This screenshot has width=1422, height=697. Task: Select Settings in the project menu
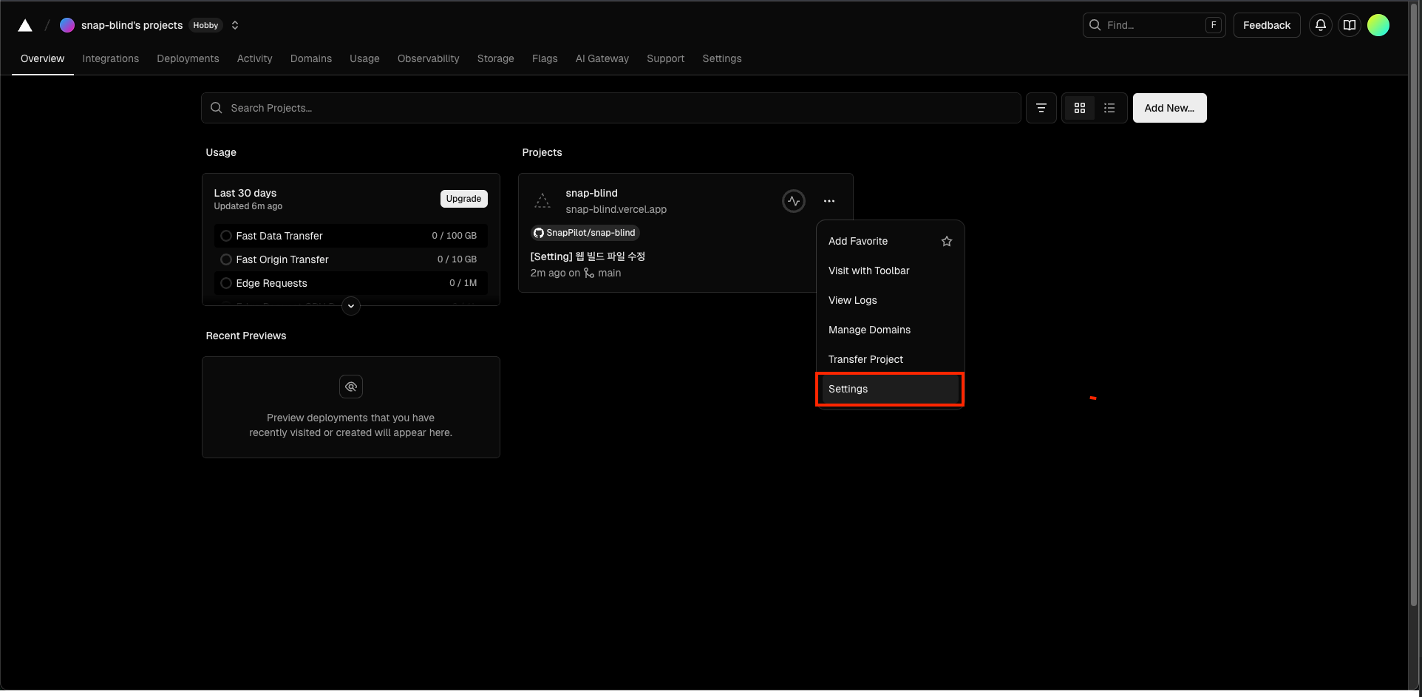890,389
